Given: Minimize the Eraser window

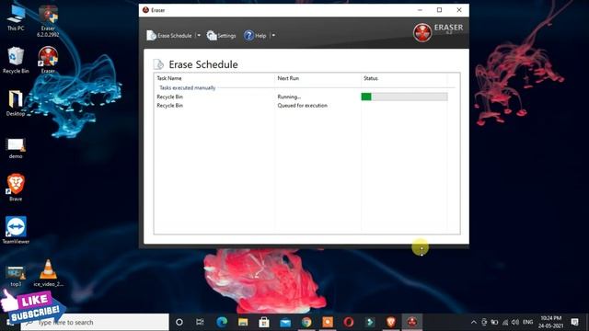Looking at the screenshot, I should (420, 10).
